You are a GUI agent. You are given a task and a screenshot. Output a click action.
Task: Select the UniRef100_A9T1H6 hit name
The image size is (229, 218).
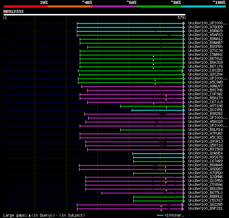(205, 106)
